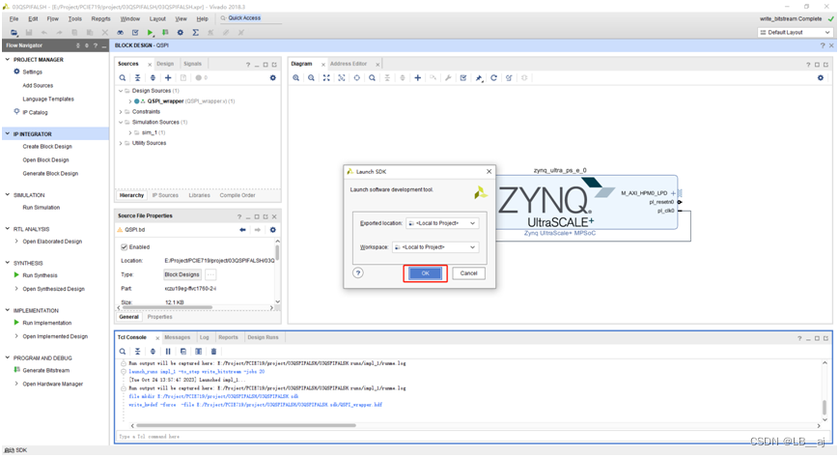This screenshot has height=457, width=839.
Task: Open the File menu
Action: pyautogui.click(x=14, y=18)
